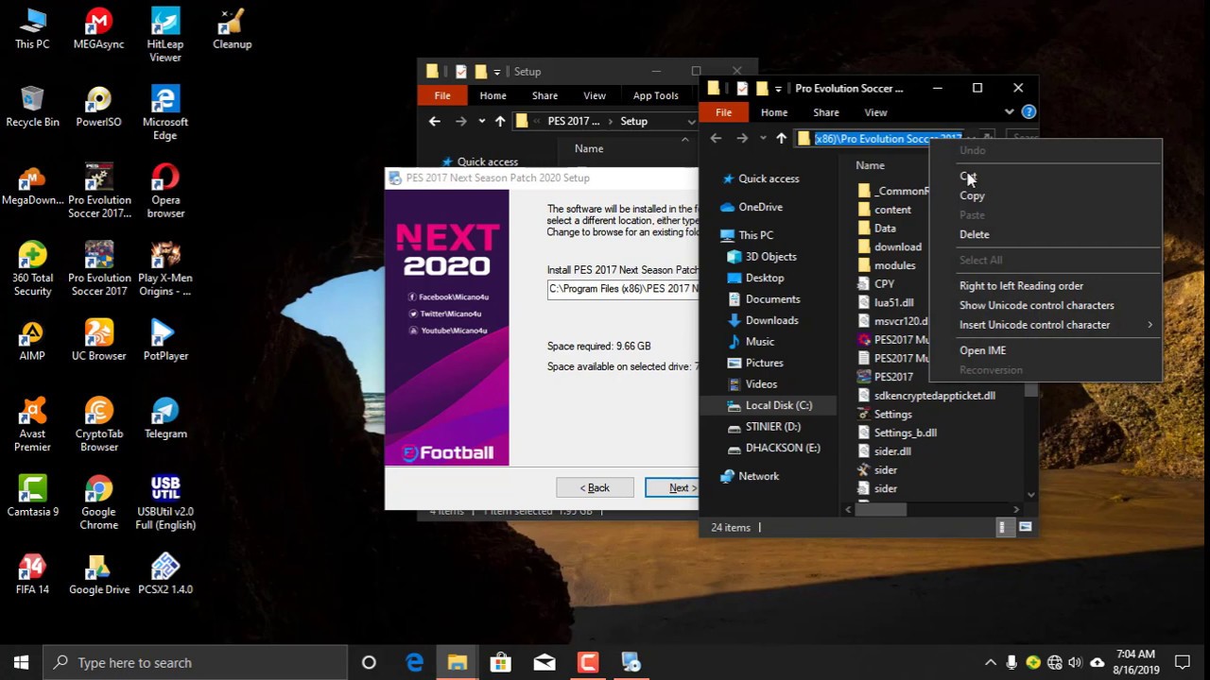1210x680 pixels.
Task: Click the CryptoTab Browser desktop icon
Action: click(x=98, y=425)
